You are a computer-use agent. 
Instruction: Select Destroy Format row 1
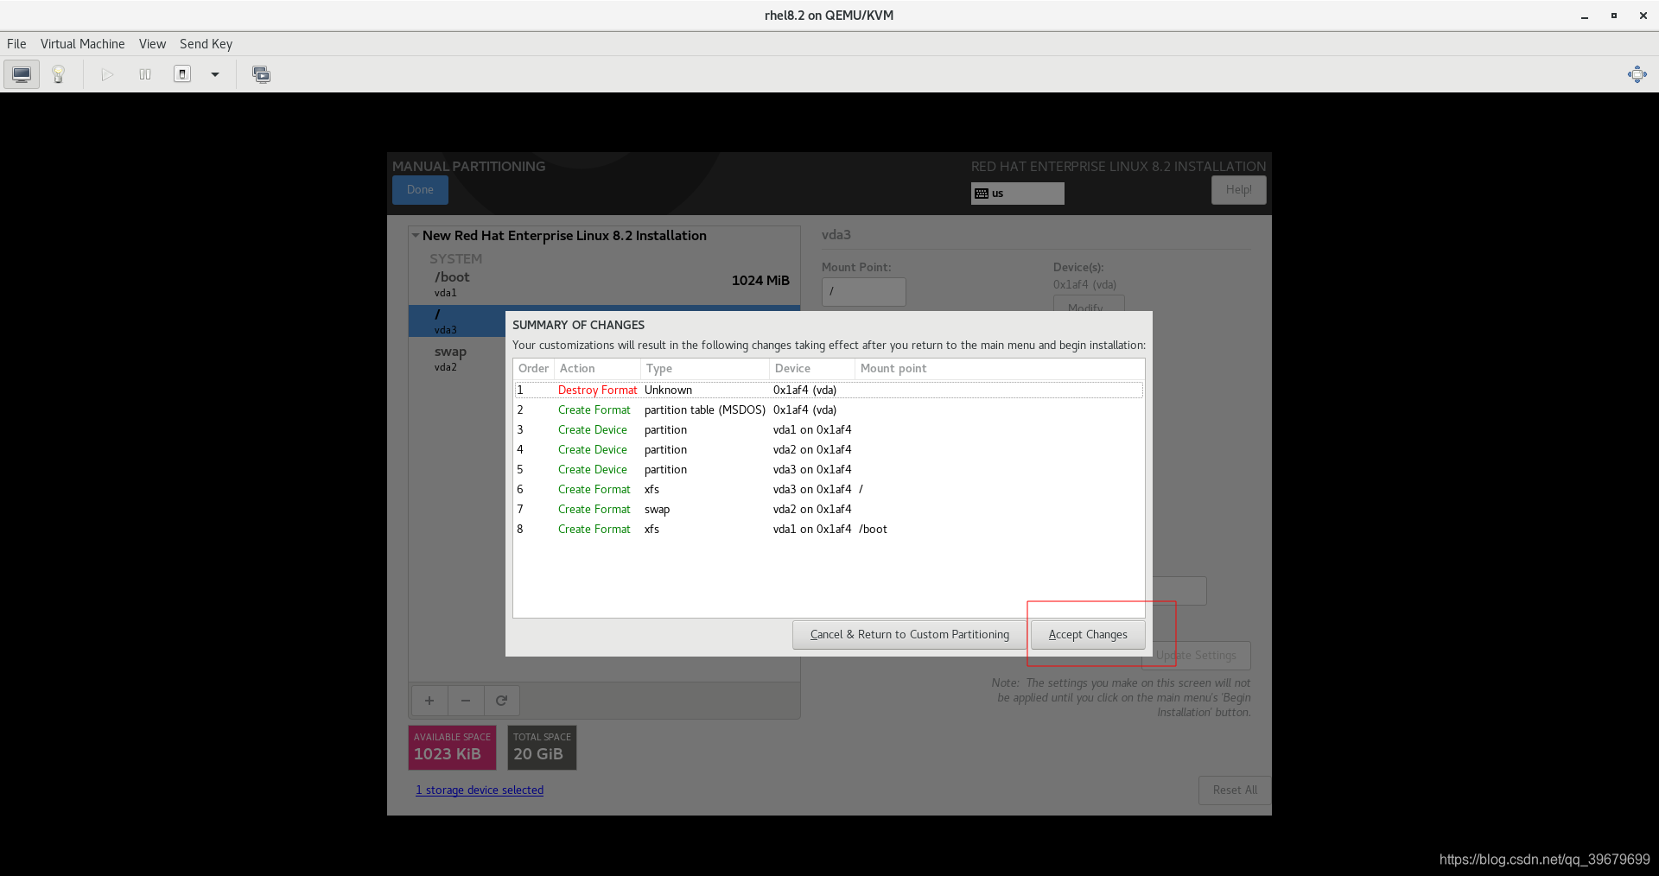829,390
